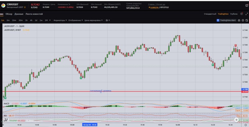Viewport: 249px width, 127px height.
Task: Click the 24h low value 0.7142
Action: click(x=94, y=7)
